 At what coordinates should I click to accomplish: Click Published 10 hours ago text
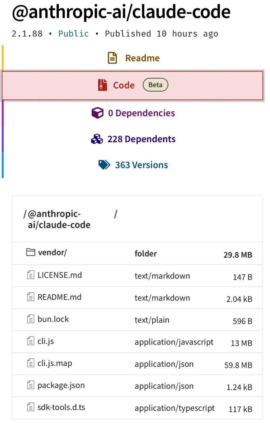tap(161, 34)
